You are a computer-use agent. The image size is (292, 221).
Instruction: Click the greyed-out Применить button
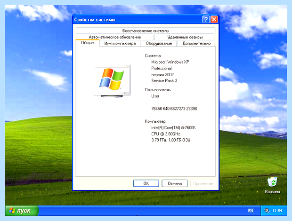[x=203, y=183]
